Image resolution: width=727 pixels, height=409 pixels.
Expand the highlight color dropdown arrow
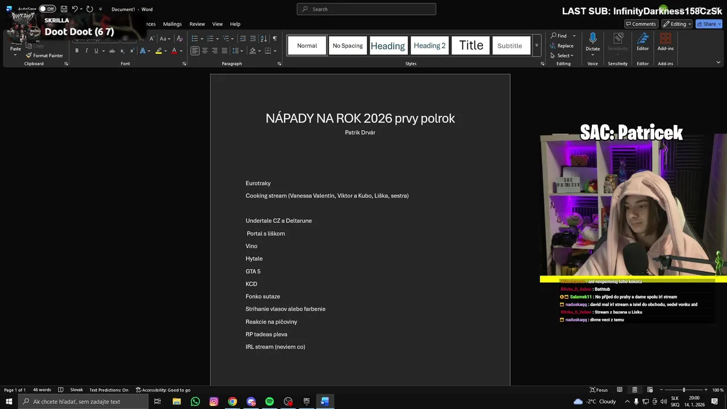165,51
